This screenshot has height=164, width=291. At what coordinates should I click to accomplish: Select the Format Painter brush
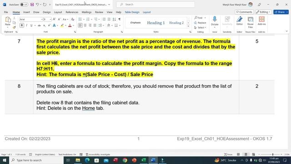(14, 27)
